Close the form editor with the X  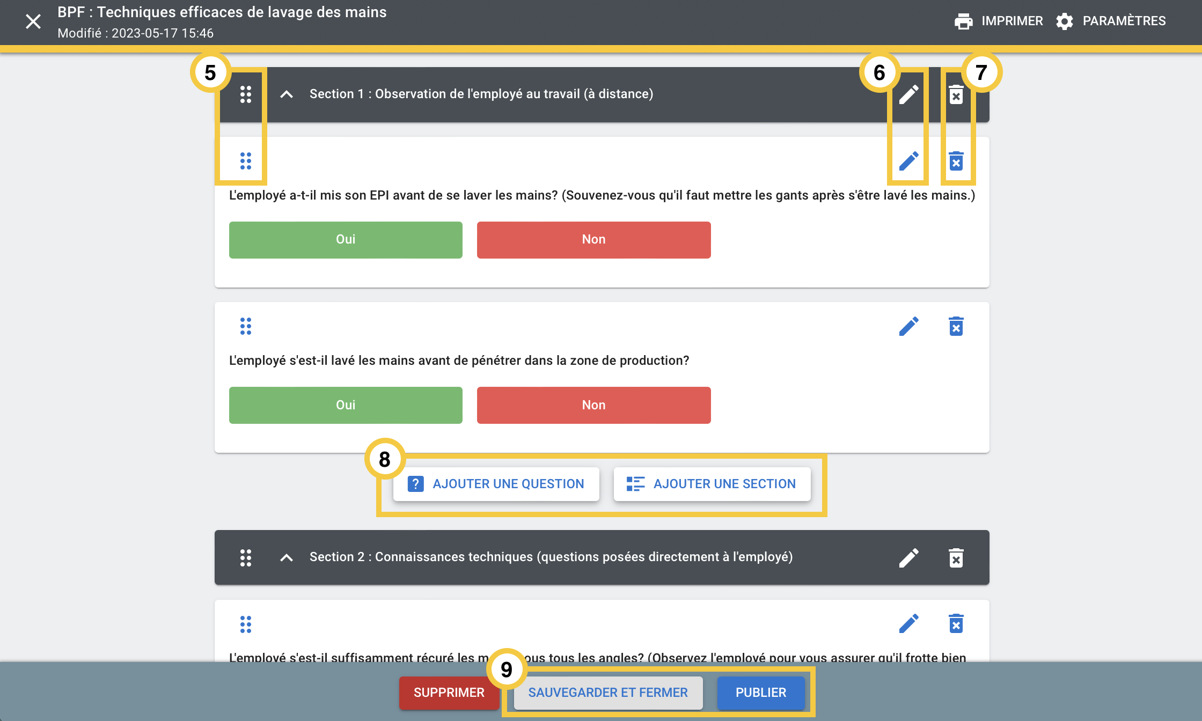tap(33, 21)
